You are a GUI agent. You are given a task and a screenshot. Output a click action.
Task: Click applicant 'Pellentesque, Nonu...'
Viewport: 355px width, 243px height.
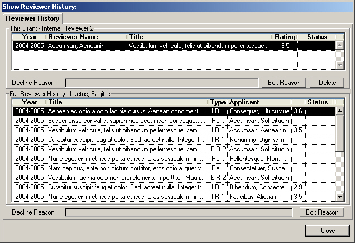[260, 159]
